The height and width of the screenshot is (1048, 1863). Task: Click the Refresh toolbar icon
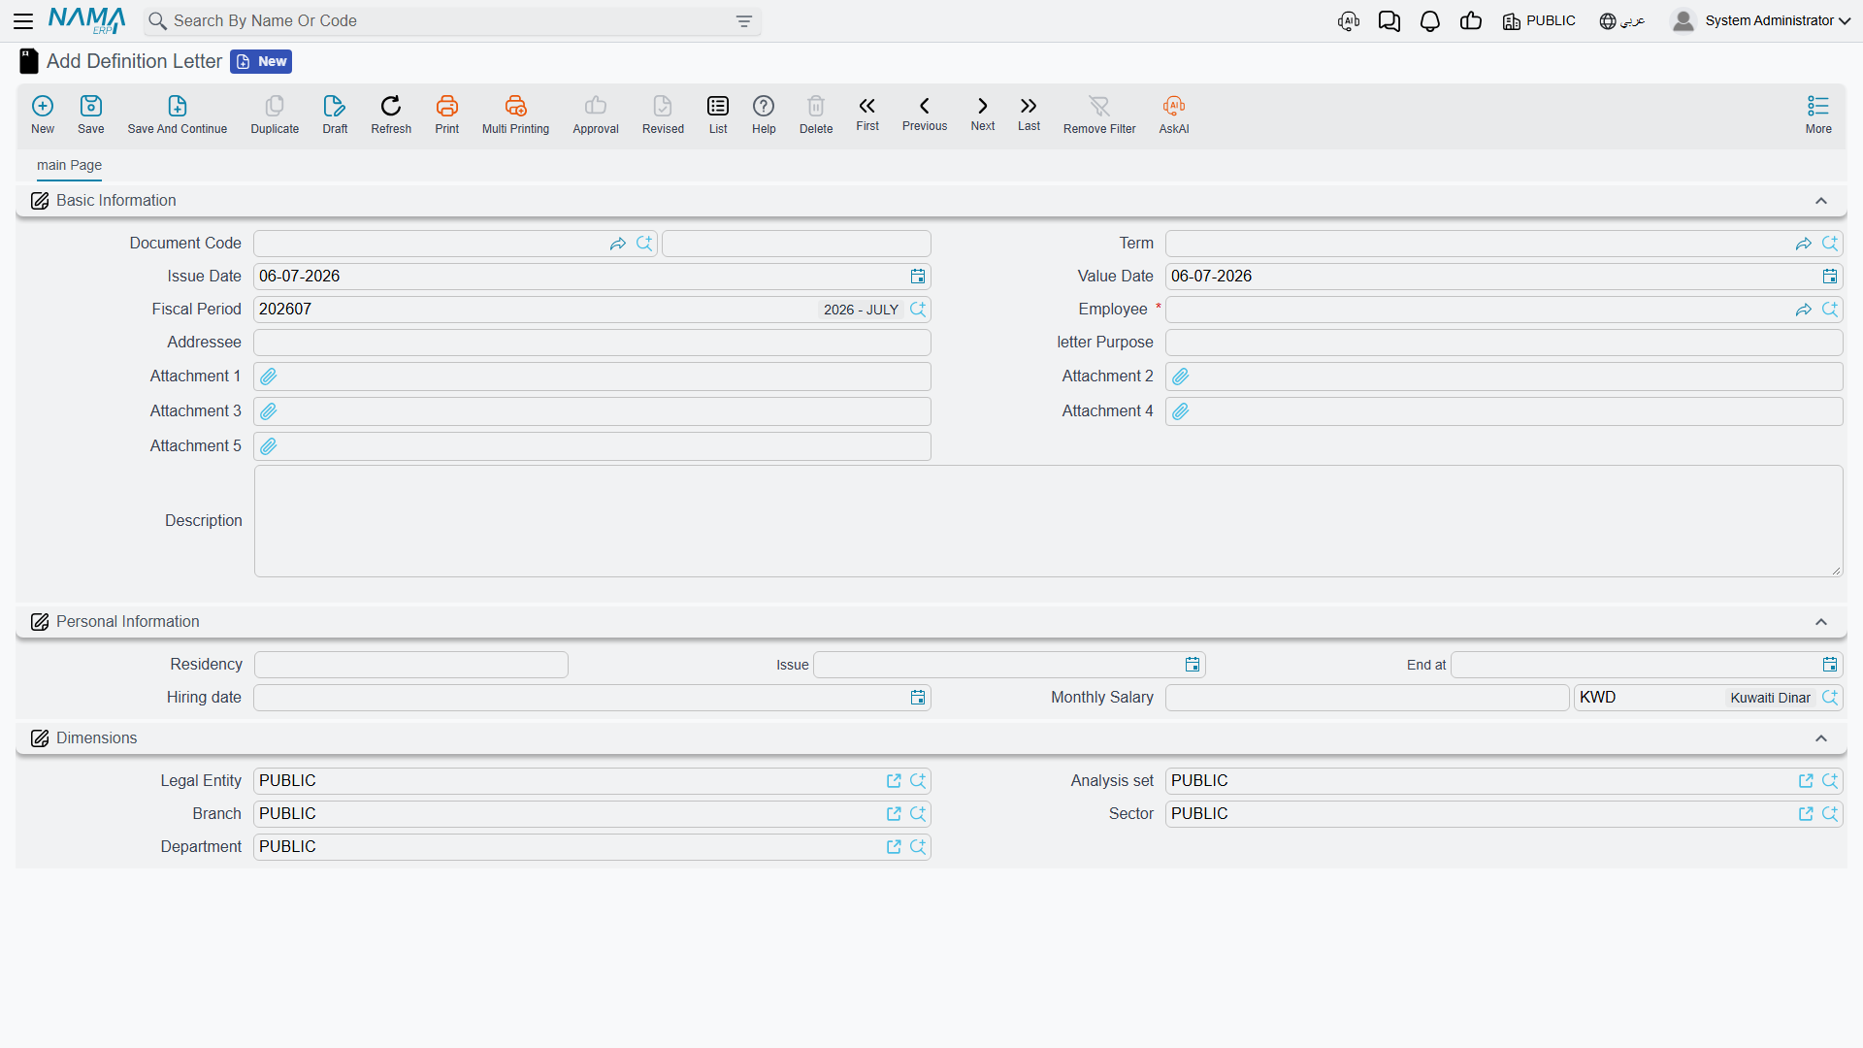point(391,106)
